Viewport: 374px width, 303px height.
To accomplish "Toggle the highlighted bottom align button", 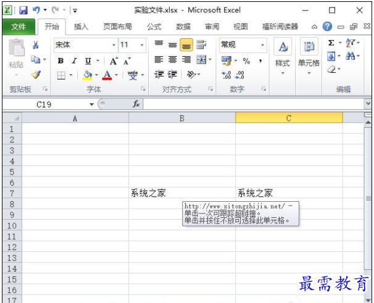I will click(x=186, y=45).
